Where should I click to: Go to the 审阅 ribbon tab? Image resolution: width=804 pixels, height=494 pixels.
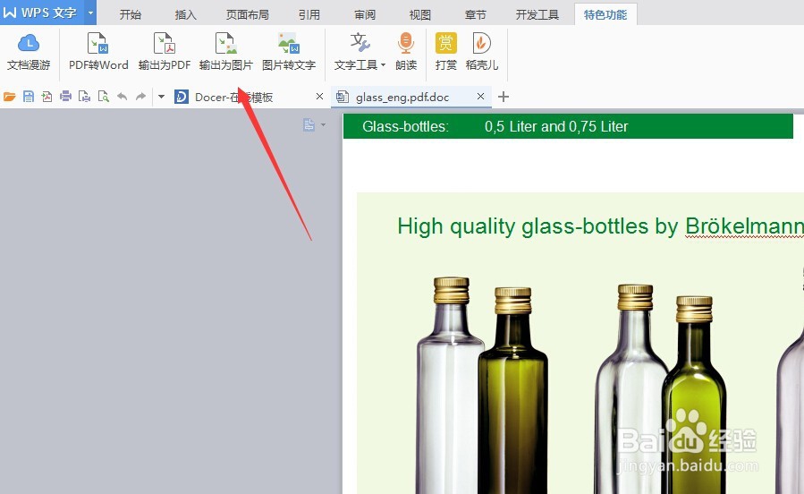pos(365,15)
